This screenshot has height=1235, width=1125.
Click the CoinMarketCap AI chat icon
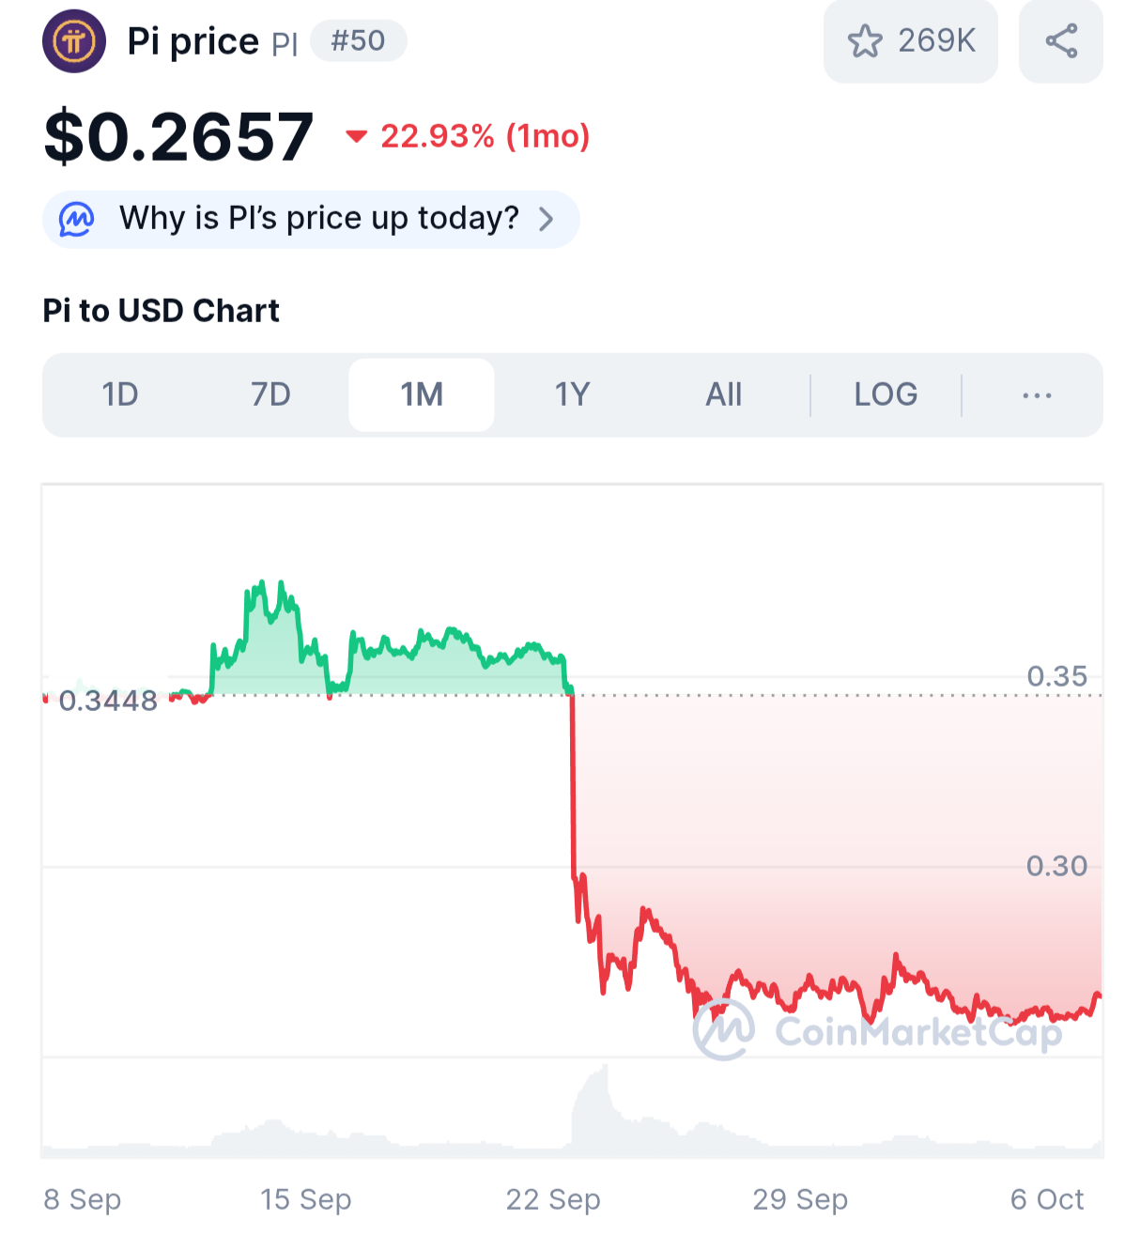tap(76, 219)
